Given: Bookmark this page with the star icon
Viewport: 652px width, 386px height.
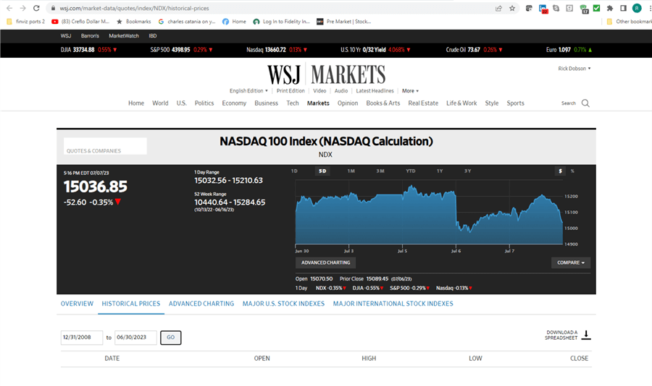Looking at the screenshot, I should 512,8.
